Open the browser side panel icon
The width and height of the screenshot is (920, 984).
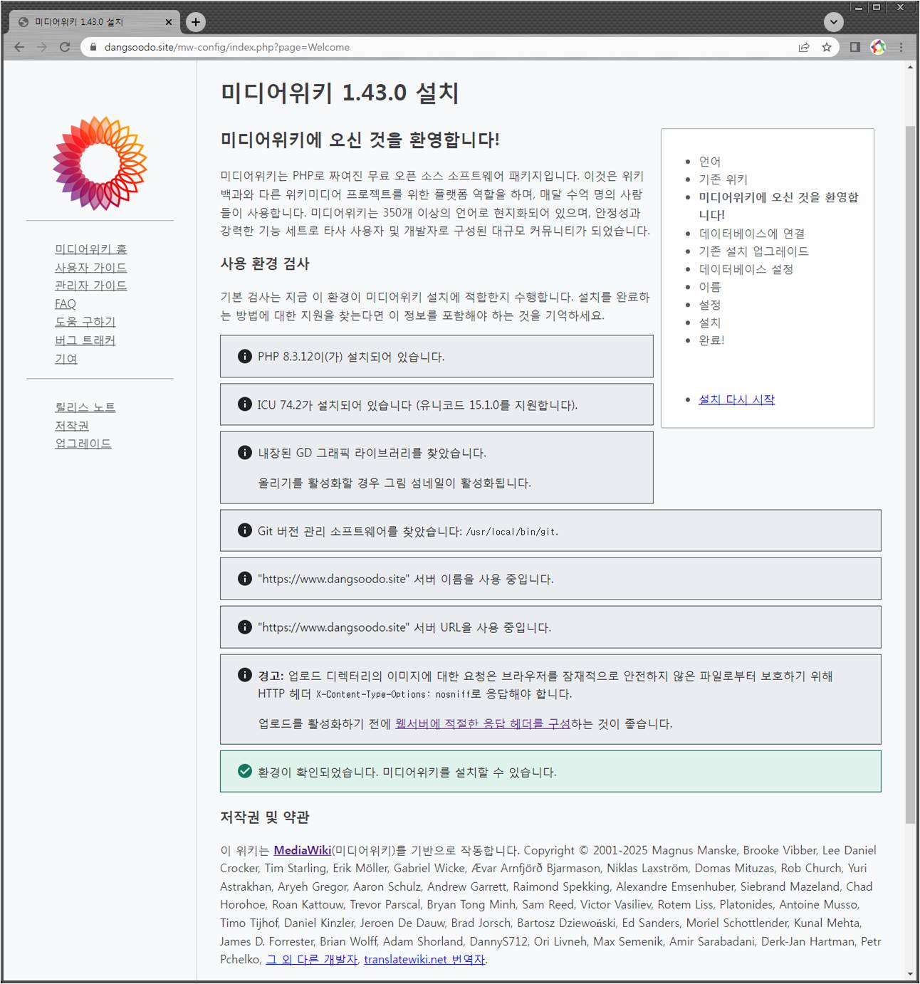coord(855,47)
